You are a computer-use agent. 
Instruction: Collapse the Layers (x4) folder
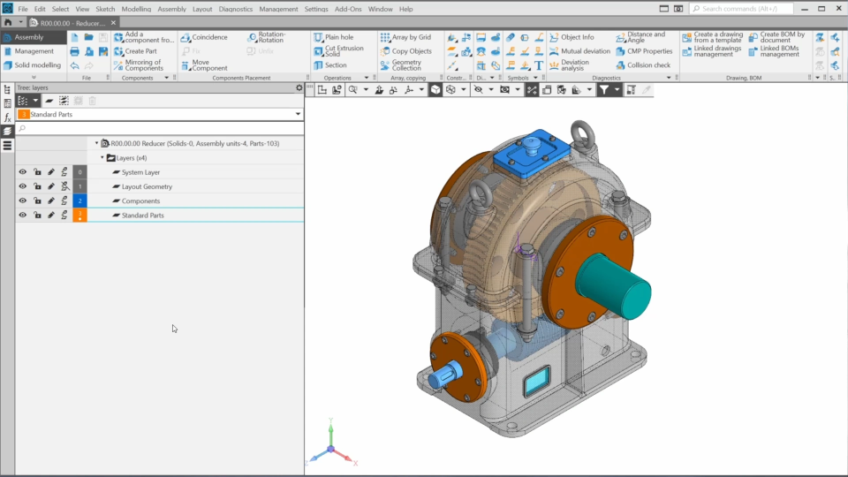pos(102,158)
